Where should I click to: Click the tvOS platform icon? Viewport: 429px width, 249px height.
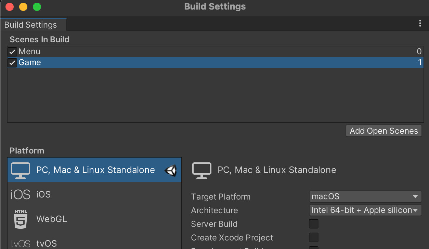point(21,244)
